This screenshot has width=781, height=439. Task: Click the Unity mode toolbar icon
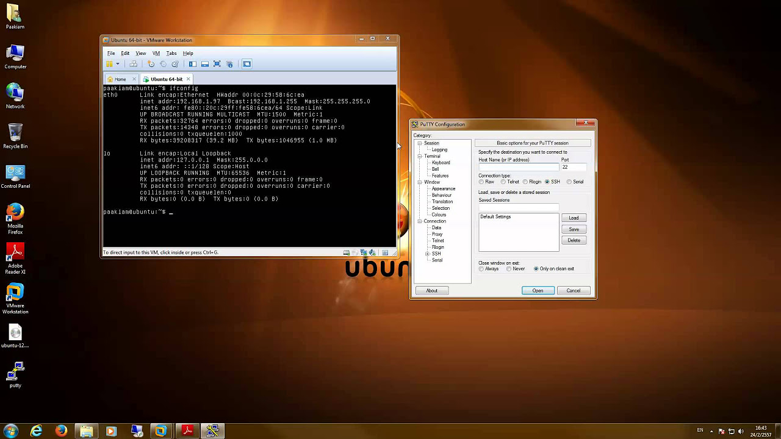229,63
